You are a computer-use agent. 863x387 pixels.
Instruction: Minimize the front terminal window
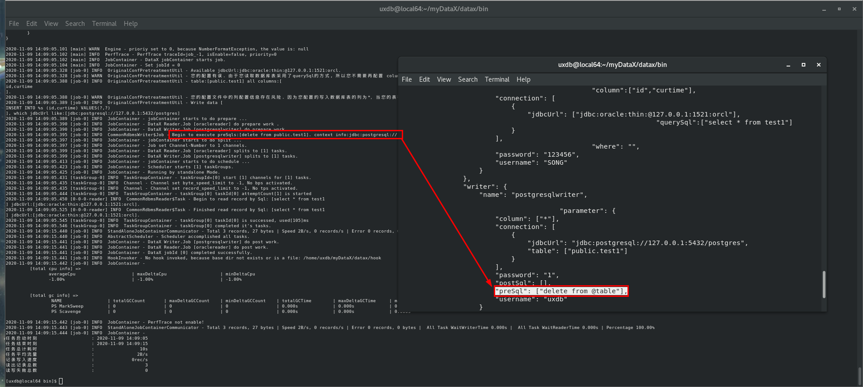click(788, 65)
